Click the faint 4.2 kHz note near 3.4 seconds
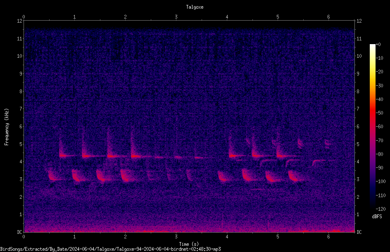Image resolution: width=390 pixels, height=252 pixels. 199,158
